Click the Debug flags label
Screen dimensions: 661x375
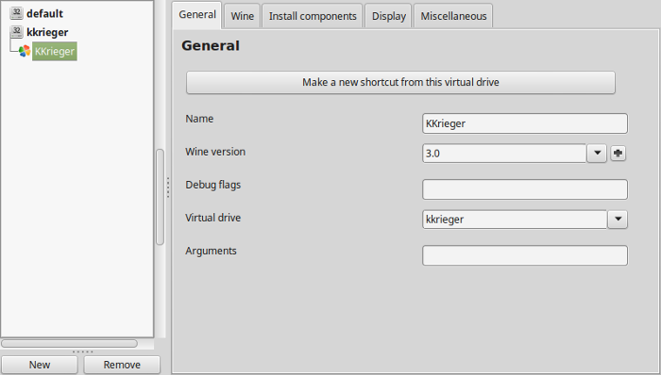pos(212,185)
